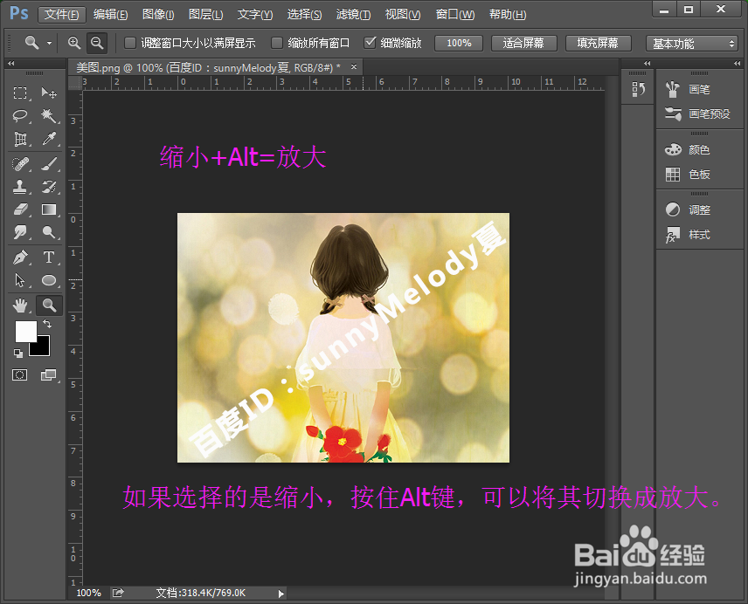The image size is (748, 604).
Task: Select the Rectangular Marquee tool
Action: [20, 93]
